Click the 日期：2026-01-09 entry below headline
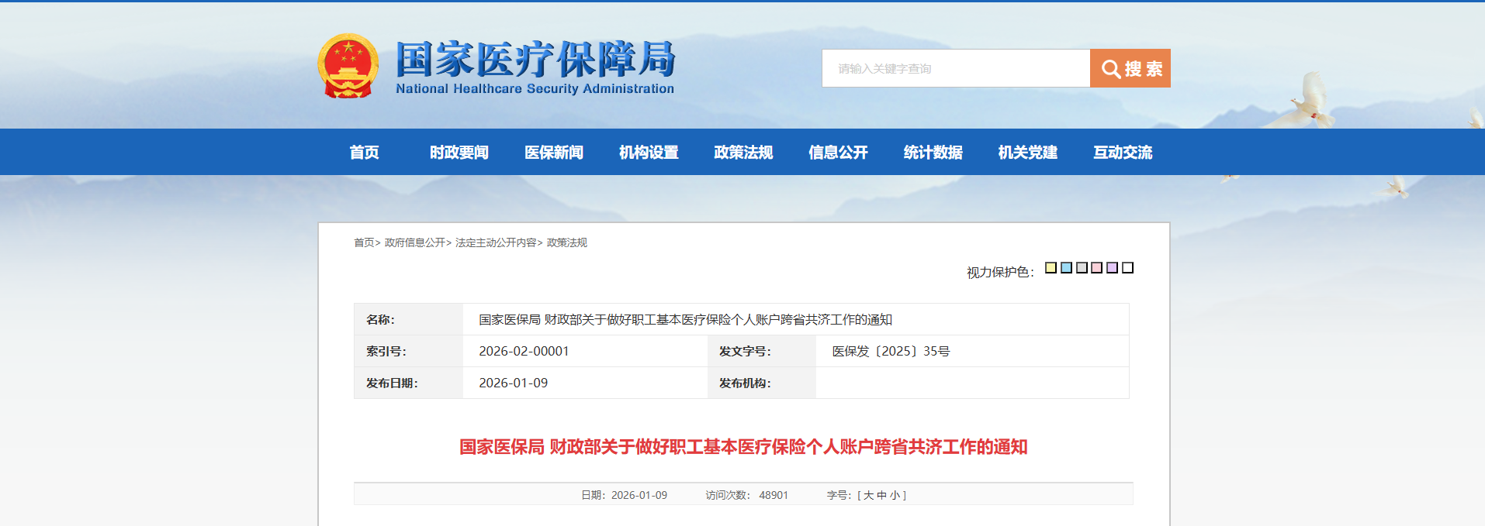 pos(625,495)
